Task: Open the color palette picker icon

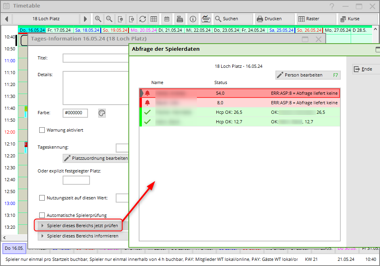Action: 102,113
